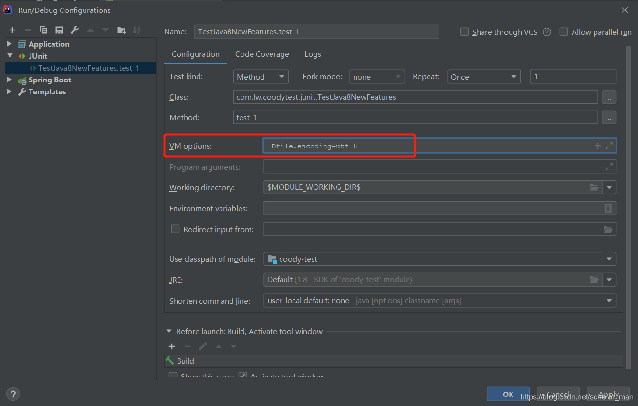Open Working directory dropdown arrow
Screen dimensions: 638x406
pyautogui.click(x=609, y=187)
